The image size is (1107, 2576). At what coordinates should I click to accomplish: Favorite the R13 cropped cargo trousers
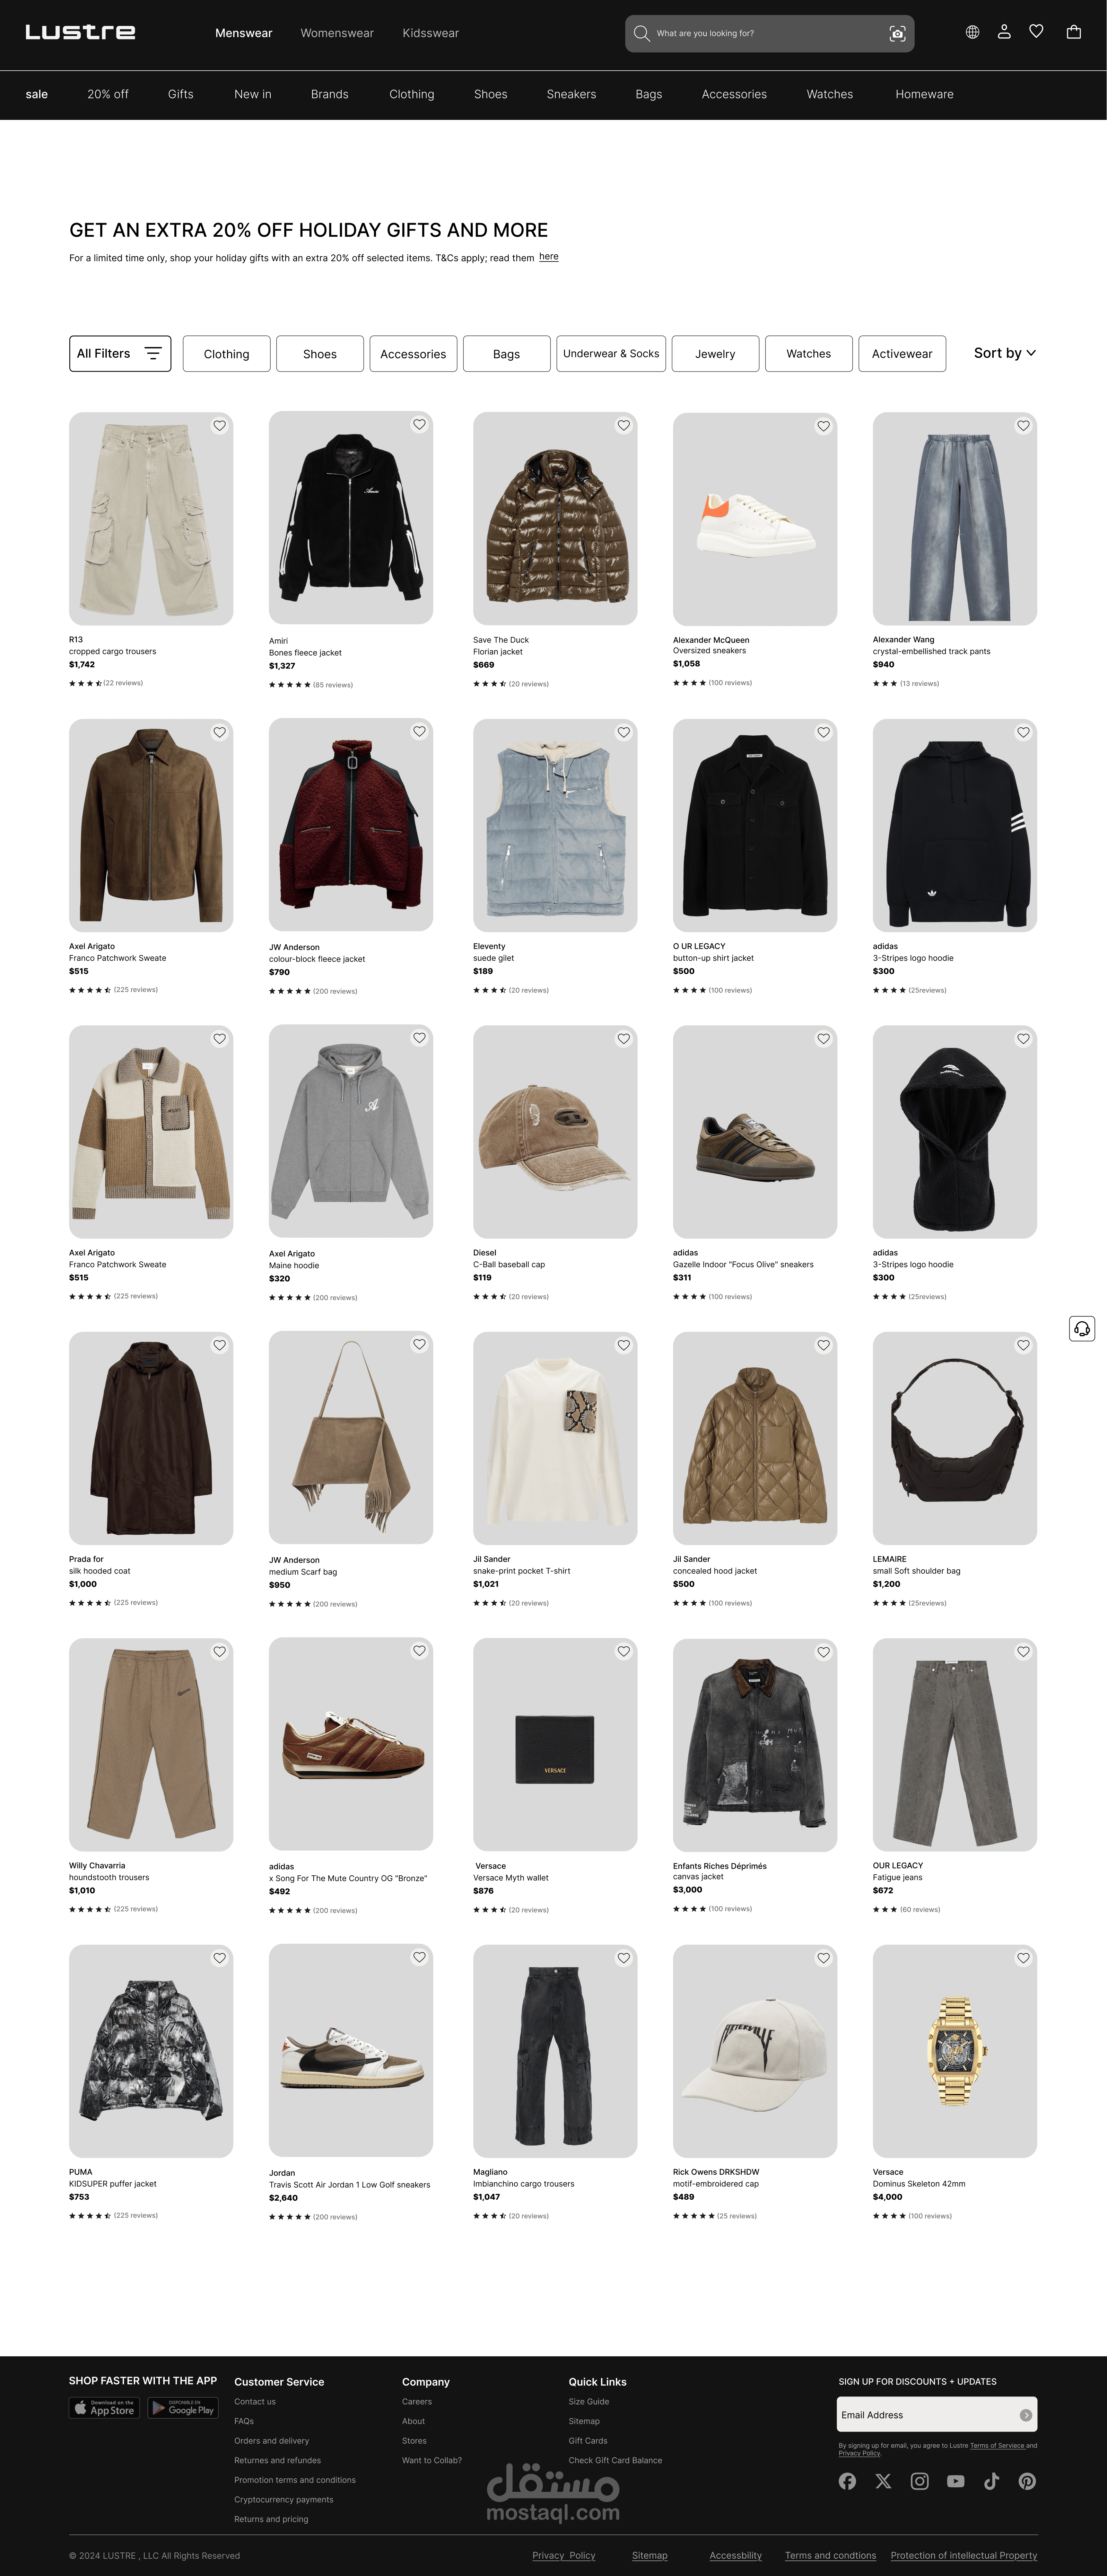pos(219,426)
